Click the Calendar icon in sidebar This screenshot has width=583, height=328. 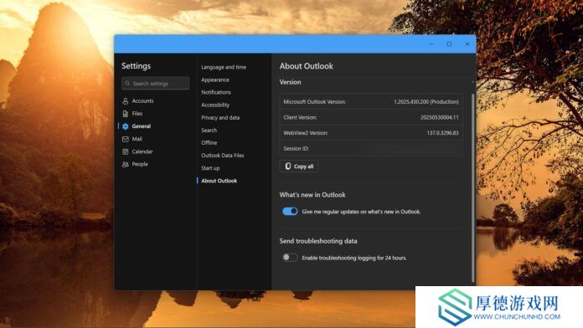pos(126,151)
